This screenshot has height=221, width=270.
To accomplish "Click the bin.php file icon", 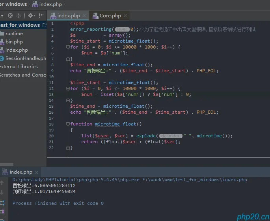I will coord(2,42).
